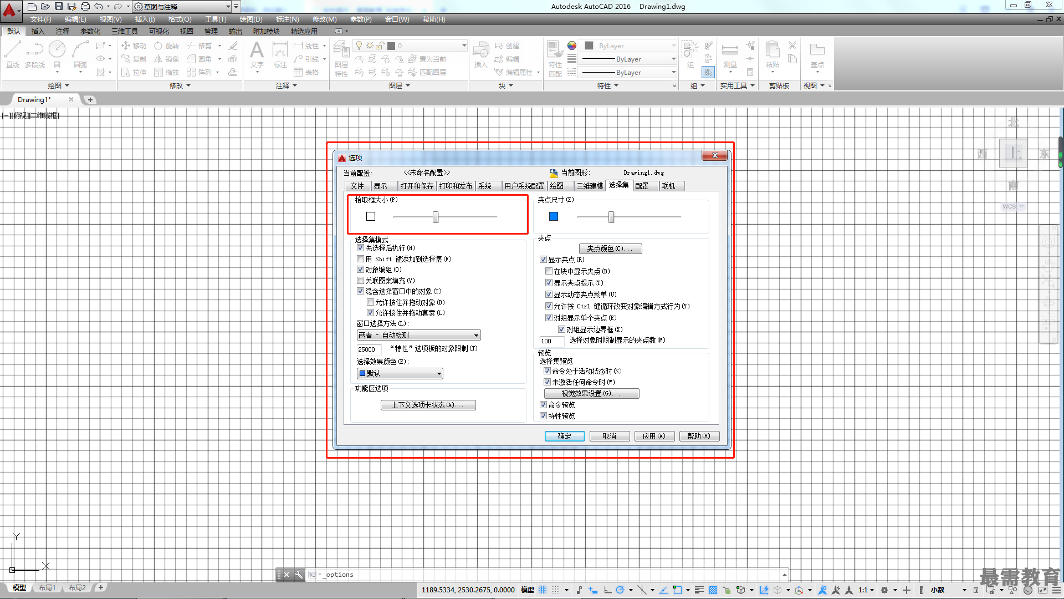Click 视觉效果设置 (G)... button
This screenshot has width=1064, height=599.
pos(591,393)
